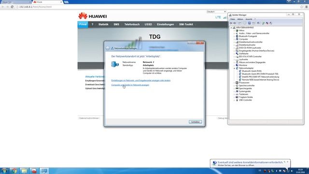Click the blue Help icon in Device Manager toolbar
309x174 pixels.
pyautogui.click(x=249, y=23)
